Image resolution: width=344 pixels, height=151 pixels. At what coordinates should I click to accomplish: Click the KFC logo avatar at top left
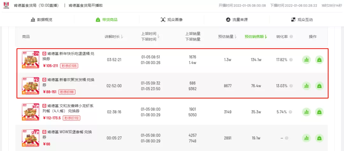[x=6, y=5]
